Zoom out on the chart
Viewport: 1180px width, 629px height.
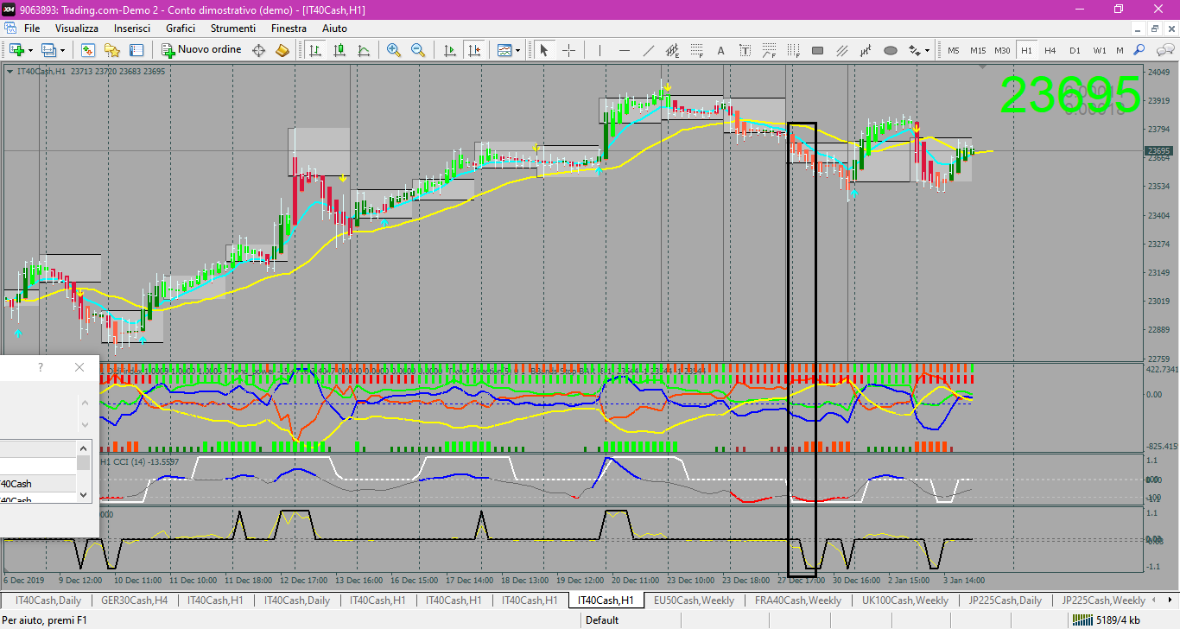click(x=418, y=50)
